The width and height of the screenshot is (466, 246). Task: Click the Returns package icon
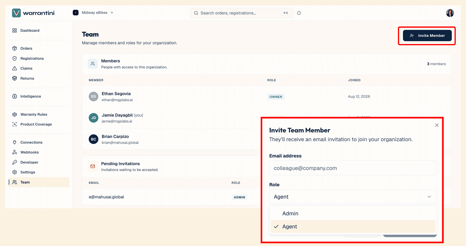(15, 78)
